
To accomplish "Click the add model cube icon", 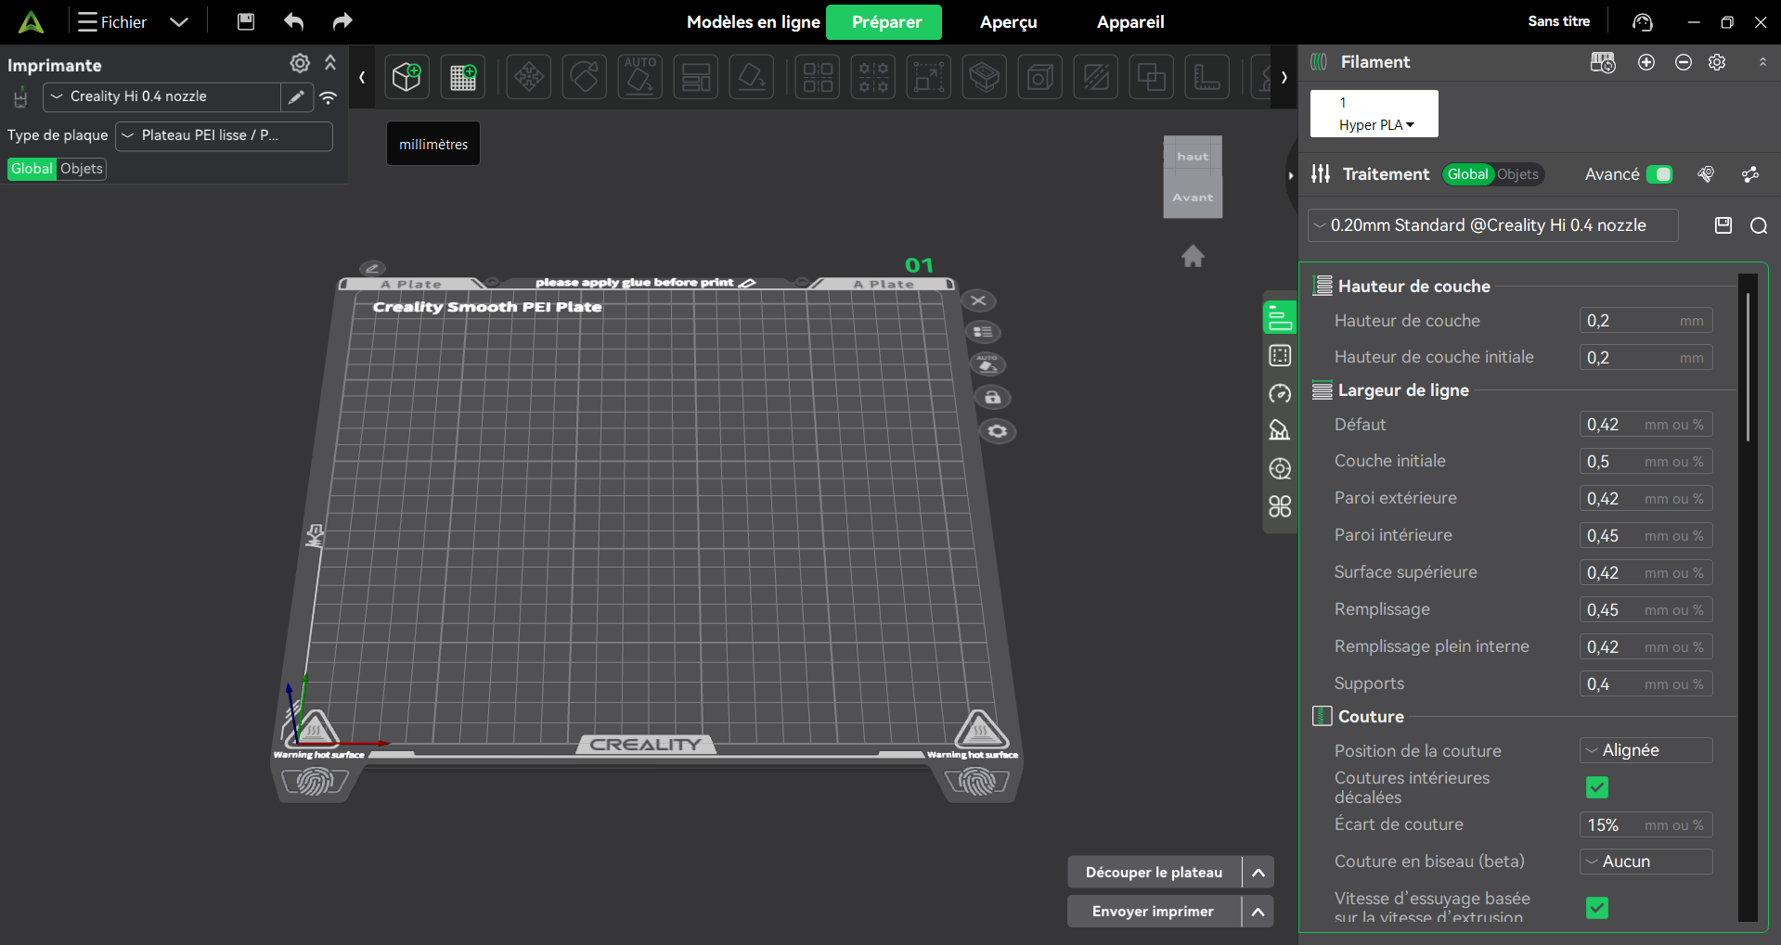I will coord(407,77).
